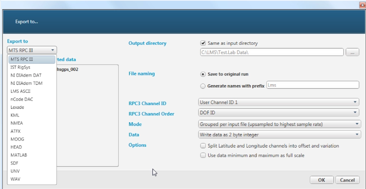Enable Split Latitude and Longitude channels option
Screen dimensions: 366x189
(203, 146)
